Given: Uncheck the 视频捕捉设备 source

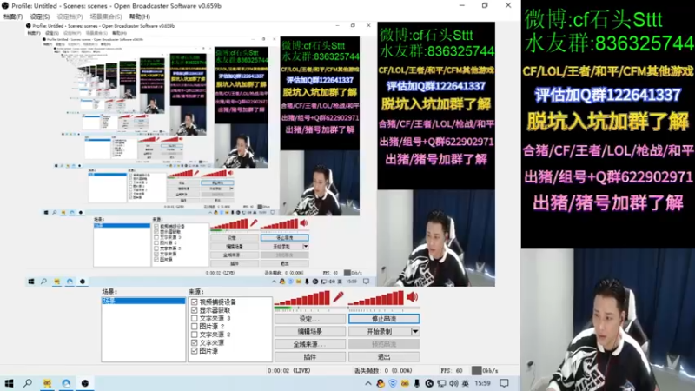Looking at the screenshot, I should click(195, 302).
